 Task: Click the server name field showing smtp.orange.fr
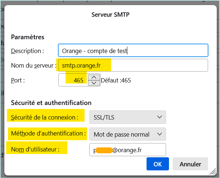click(133, 65)
